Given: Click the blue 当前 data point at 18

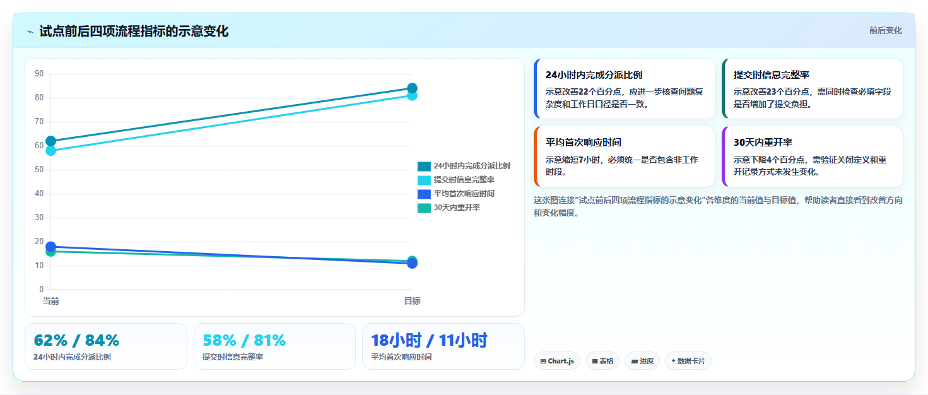Looking at the screenshot, I should point(50,247).
